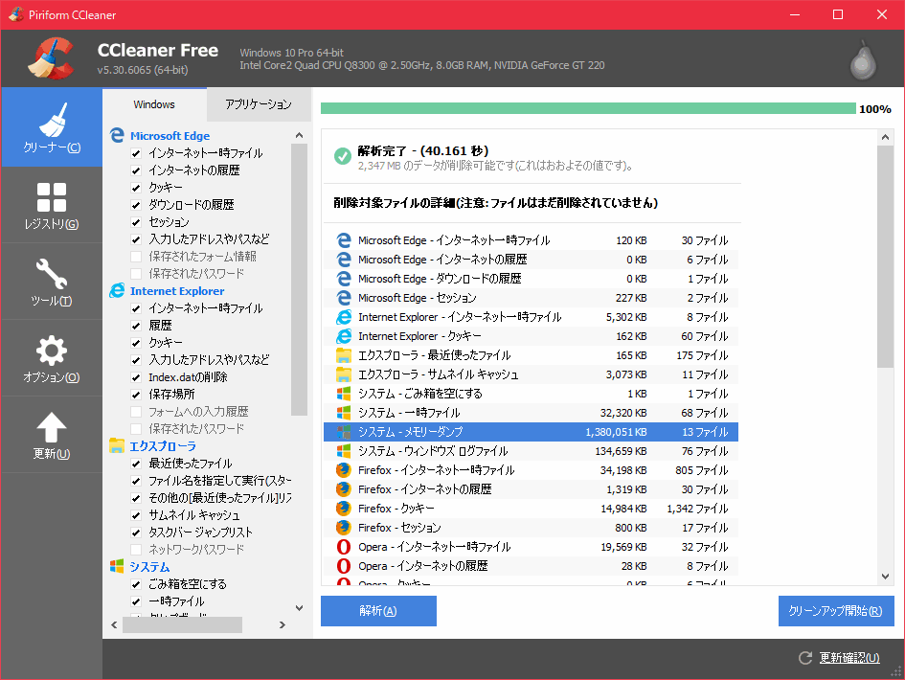905x680 pixels.
Task: Click Opera icon for インターネット一時ファイル result
Action: click(344, 546)
